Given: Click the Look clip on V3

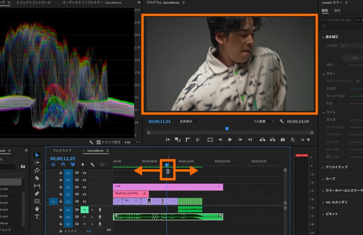Looking at the screenshot, I should click(168, 187).
